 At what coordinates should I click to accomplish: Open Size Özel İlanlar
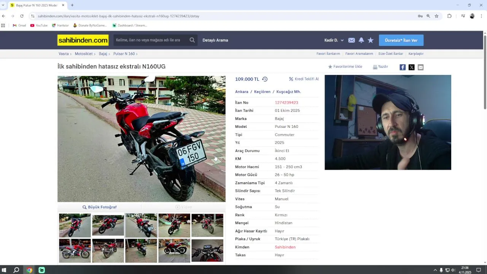pyautogui.click(x=391, y=54)
